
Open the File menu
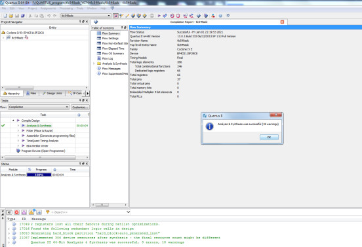tap(4, 9)
